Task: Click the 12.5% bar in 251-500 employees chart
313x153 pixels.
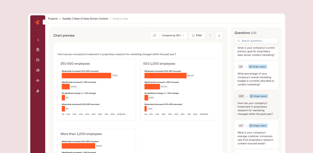Action: 66,87
